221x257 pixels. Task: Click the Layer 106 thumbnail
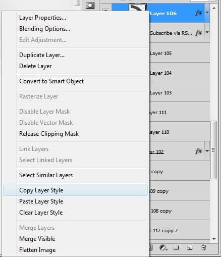tap(138, 8)
